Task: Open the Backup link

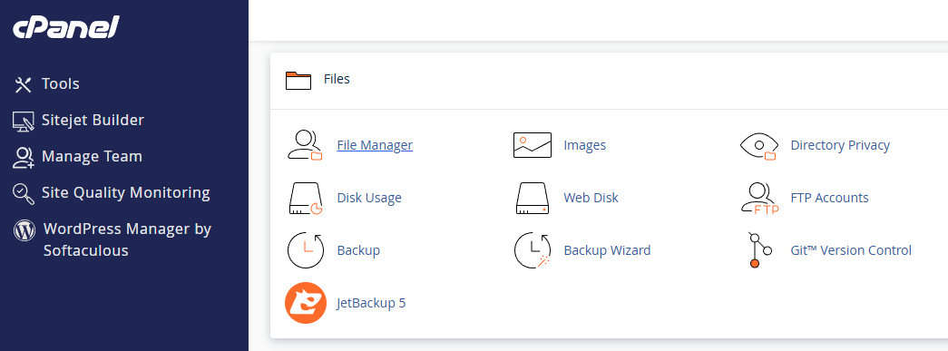Action: [x=358, y=250]
